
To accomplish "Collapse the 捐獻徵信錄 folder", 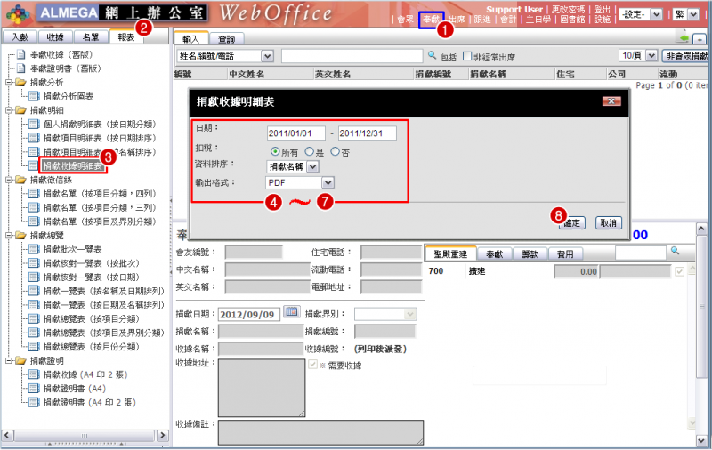I will click(9, 180).
